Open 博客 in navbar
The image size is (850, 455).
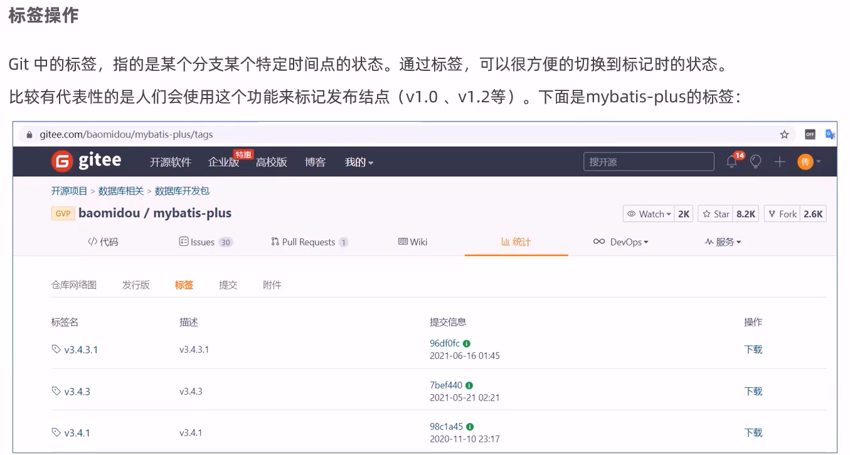[x=316, y=162]
